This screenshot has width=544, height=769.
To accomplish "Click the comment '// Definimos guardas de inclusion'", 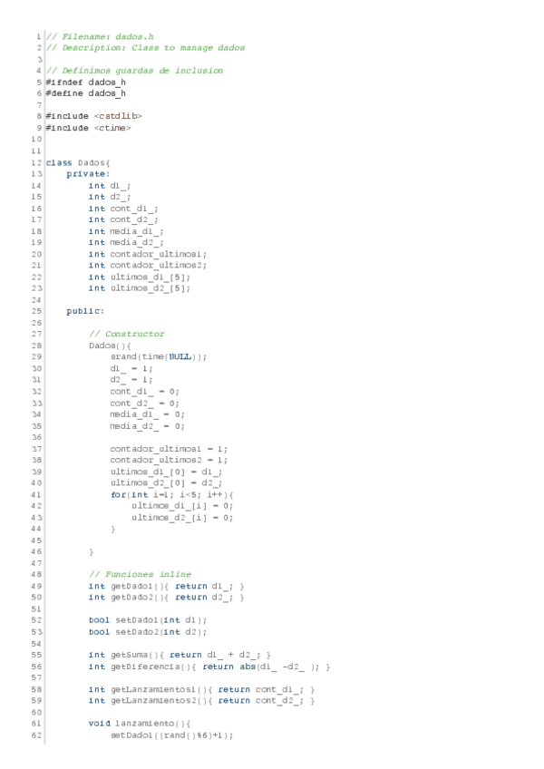I will coord(134,71).
